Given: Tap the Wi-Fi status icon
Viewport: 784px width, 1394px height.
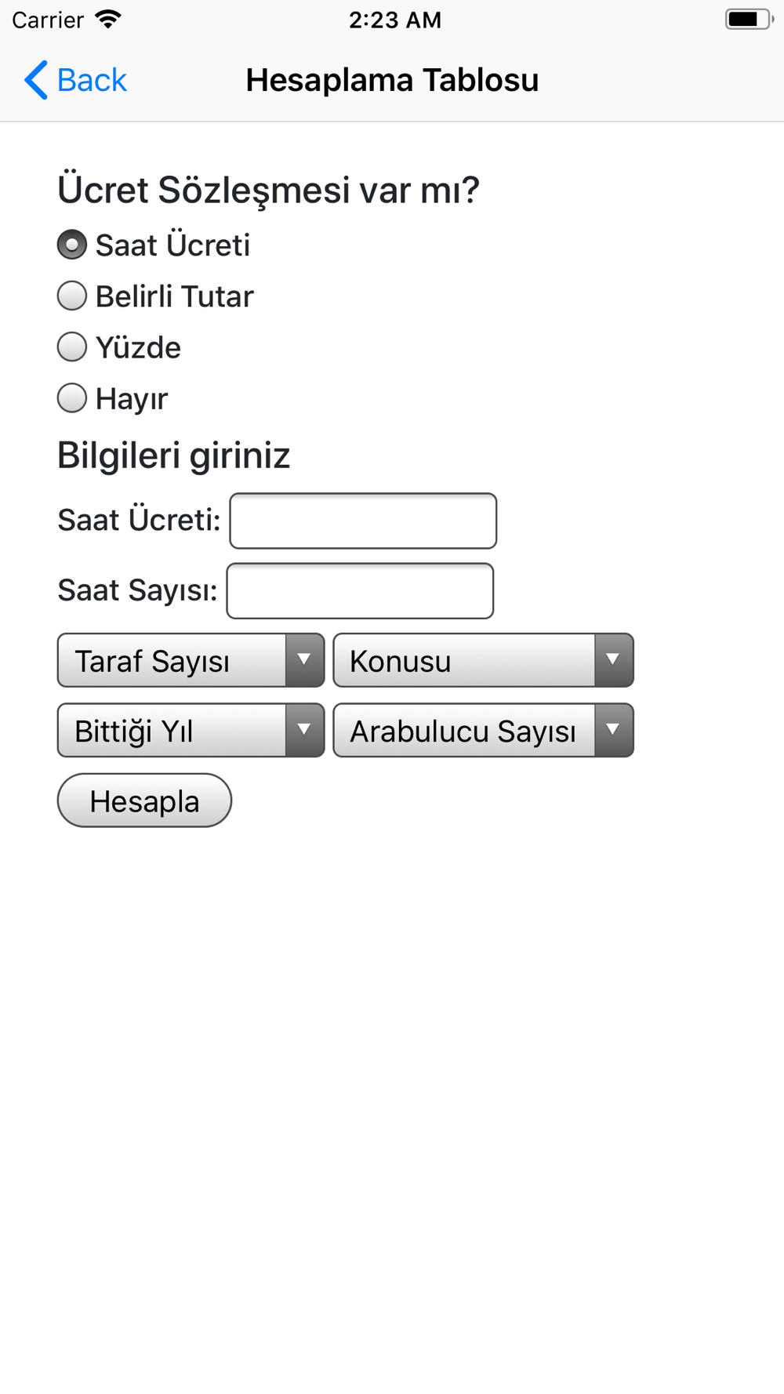Looking at the screenshot, I should pyautogui.click(x=108, y=20).
